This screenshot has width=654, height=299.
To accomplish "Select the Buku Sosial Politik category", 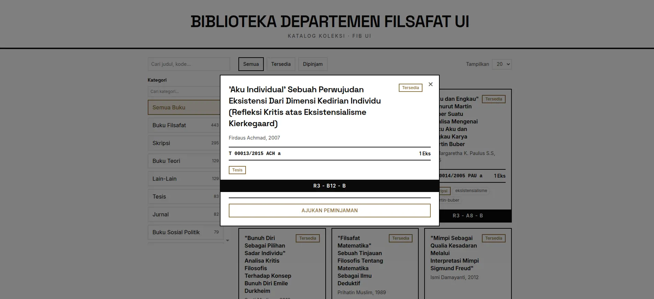I will 185,232.
